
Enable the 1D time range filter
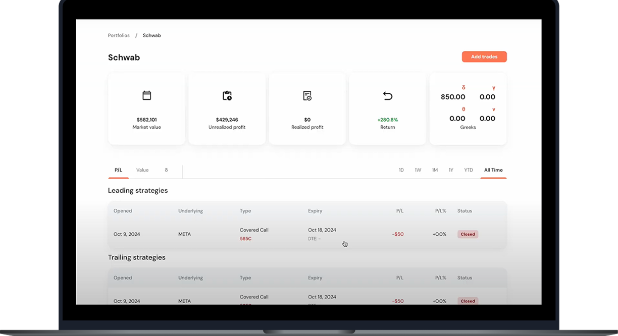point(401,170)
